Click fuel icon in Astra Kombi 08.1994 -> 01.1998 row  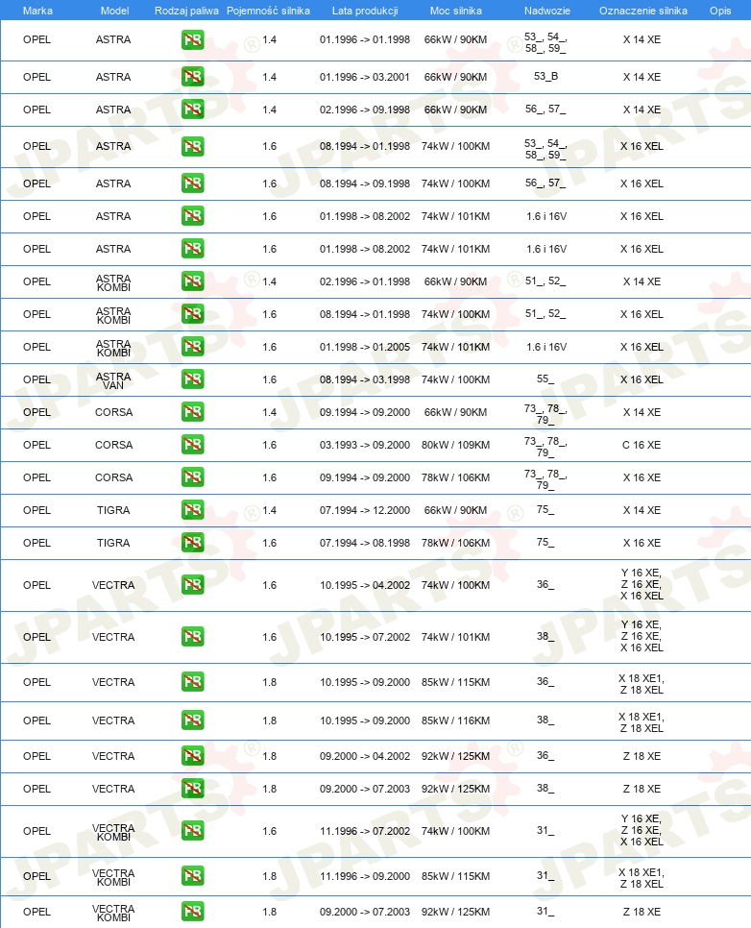pyautogui.click(x=193, y=314)
